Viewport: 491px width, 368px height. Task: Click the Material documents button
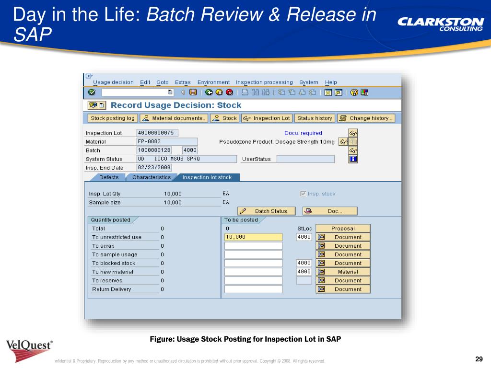174,118
